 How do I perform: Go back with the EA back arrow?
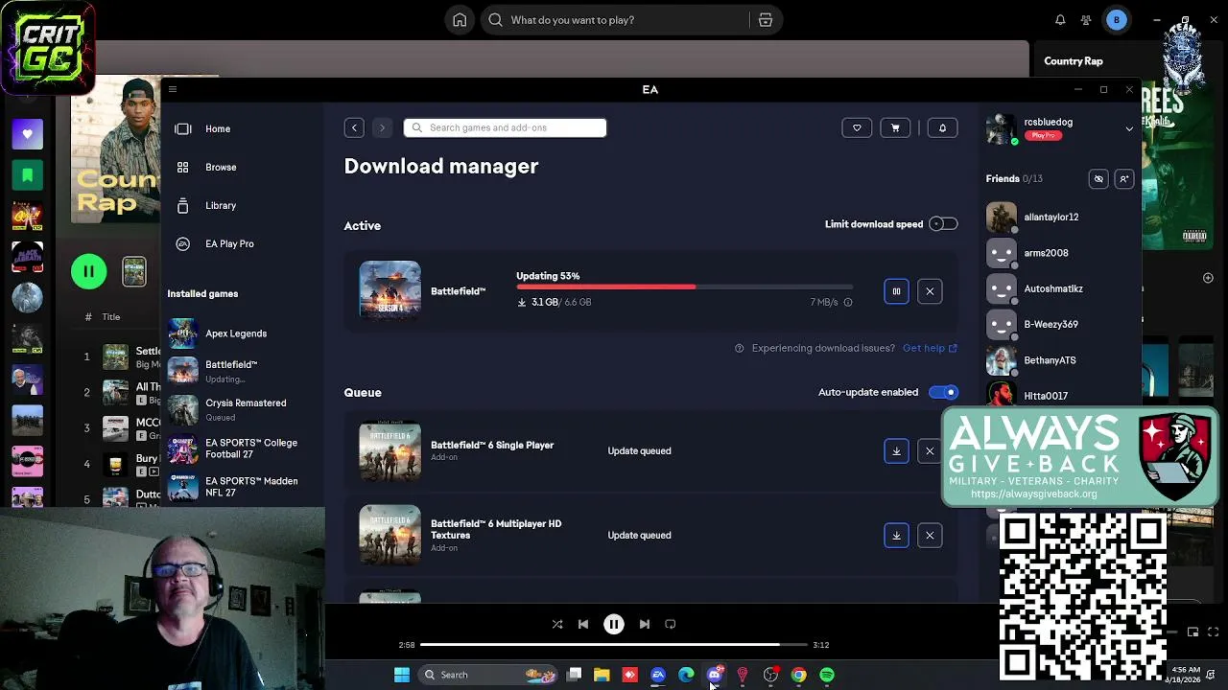point(354,127)
